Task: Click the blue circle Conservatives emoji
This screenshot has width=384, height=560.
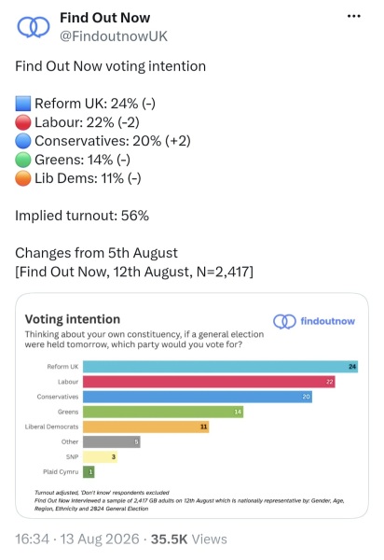Action: click(23, 141)
